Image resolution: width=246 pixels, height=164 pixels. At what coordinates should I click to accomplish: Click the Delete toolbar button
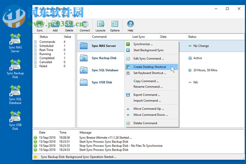point(69,26)
